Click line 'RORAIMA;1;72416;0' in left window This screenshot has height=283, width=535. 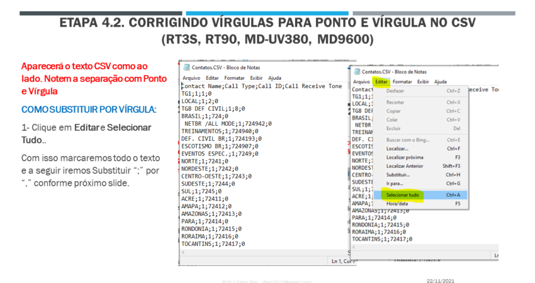coord(210,236)
